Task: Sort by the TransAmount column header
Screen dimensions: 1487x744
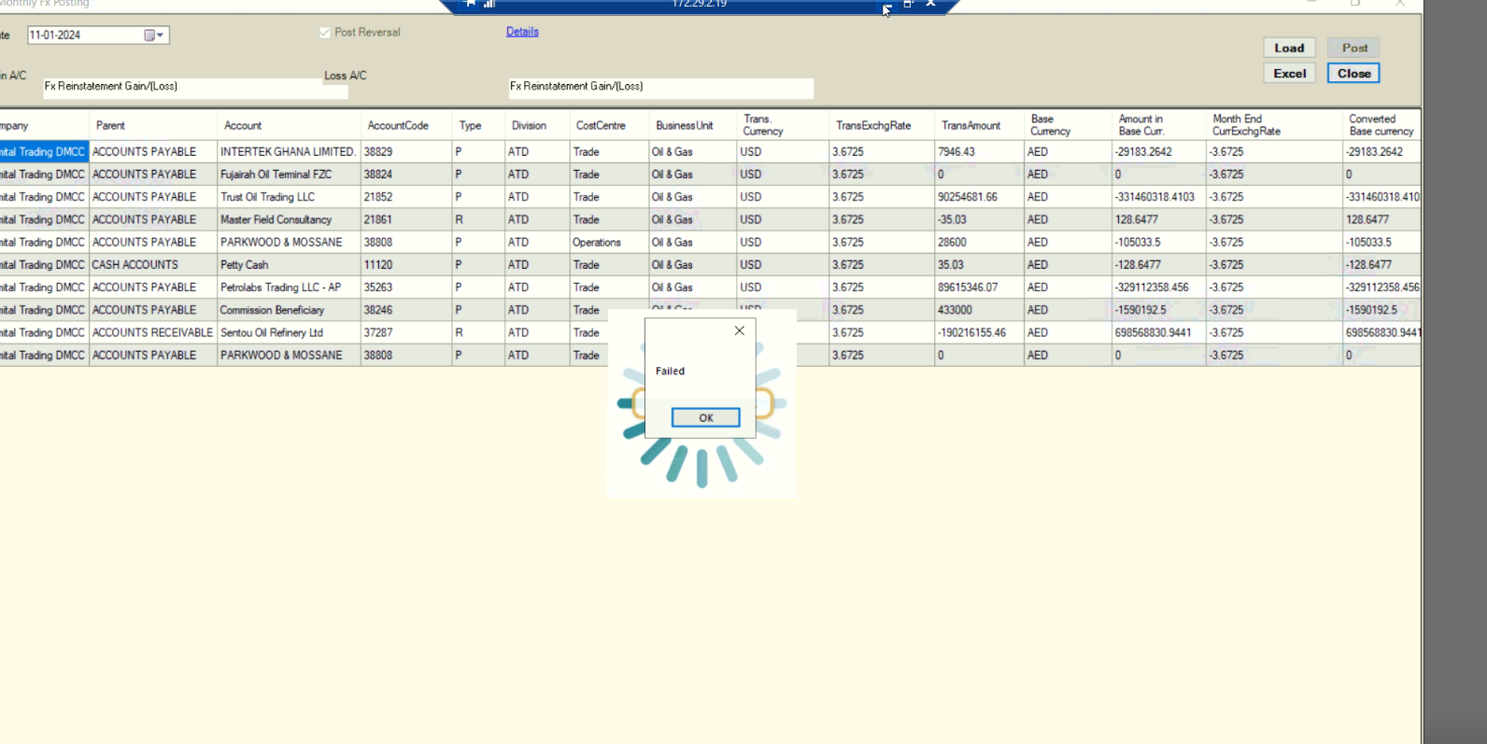Action: pos(970,125)
